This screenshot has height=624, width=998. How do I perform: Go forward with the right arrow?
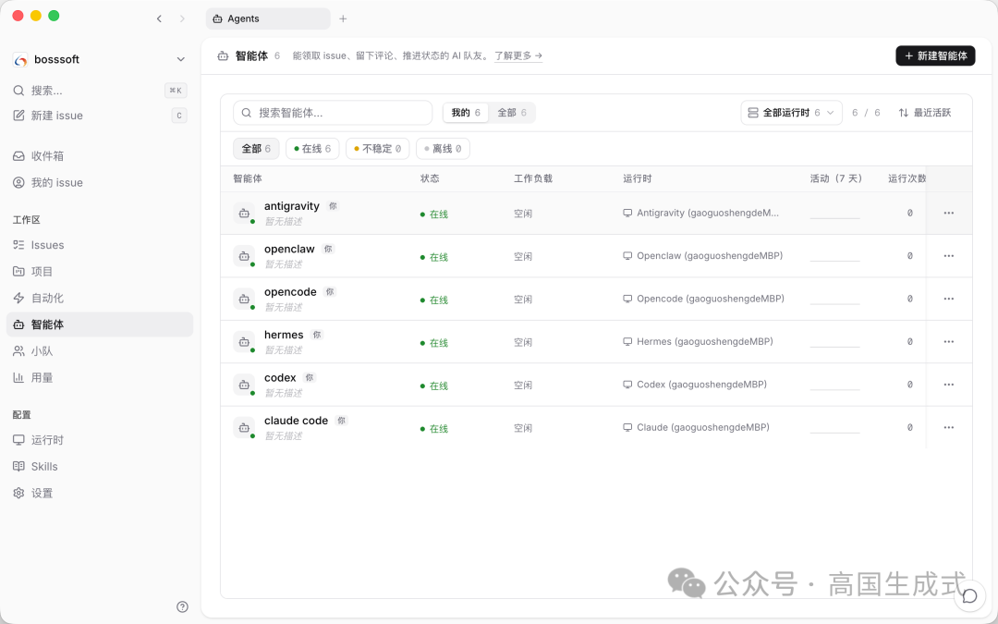182,19
